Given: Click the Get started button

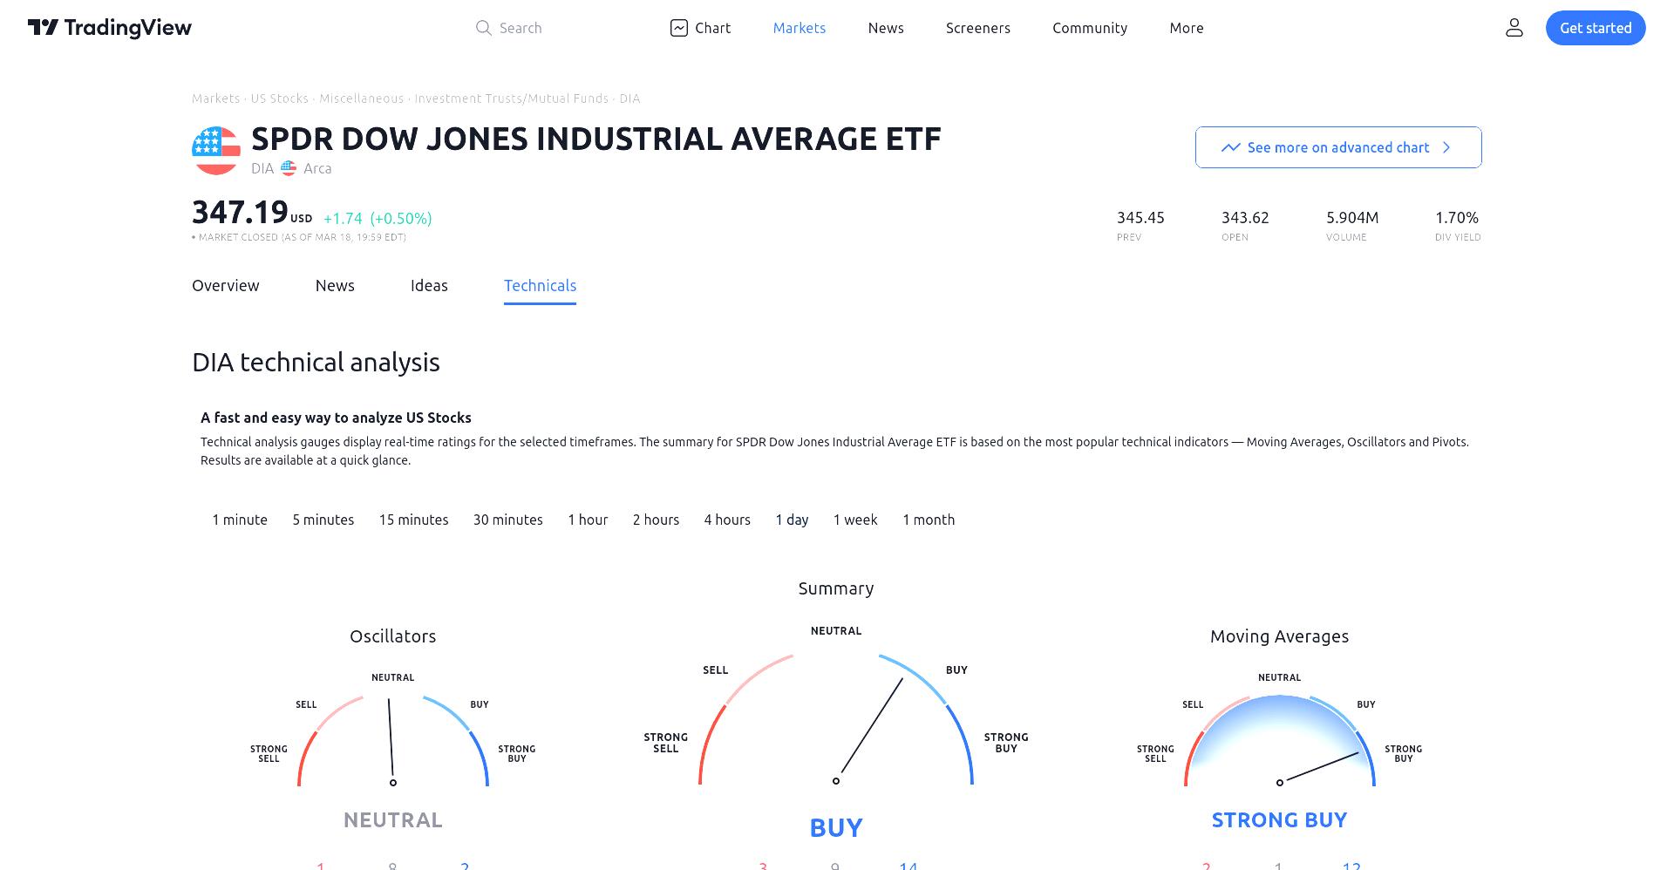Looking at the screenshot, I should pos(1596,28).
